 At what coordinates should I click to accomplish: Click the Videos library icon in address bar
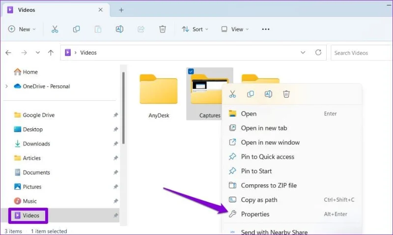tap(68, 53)
